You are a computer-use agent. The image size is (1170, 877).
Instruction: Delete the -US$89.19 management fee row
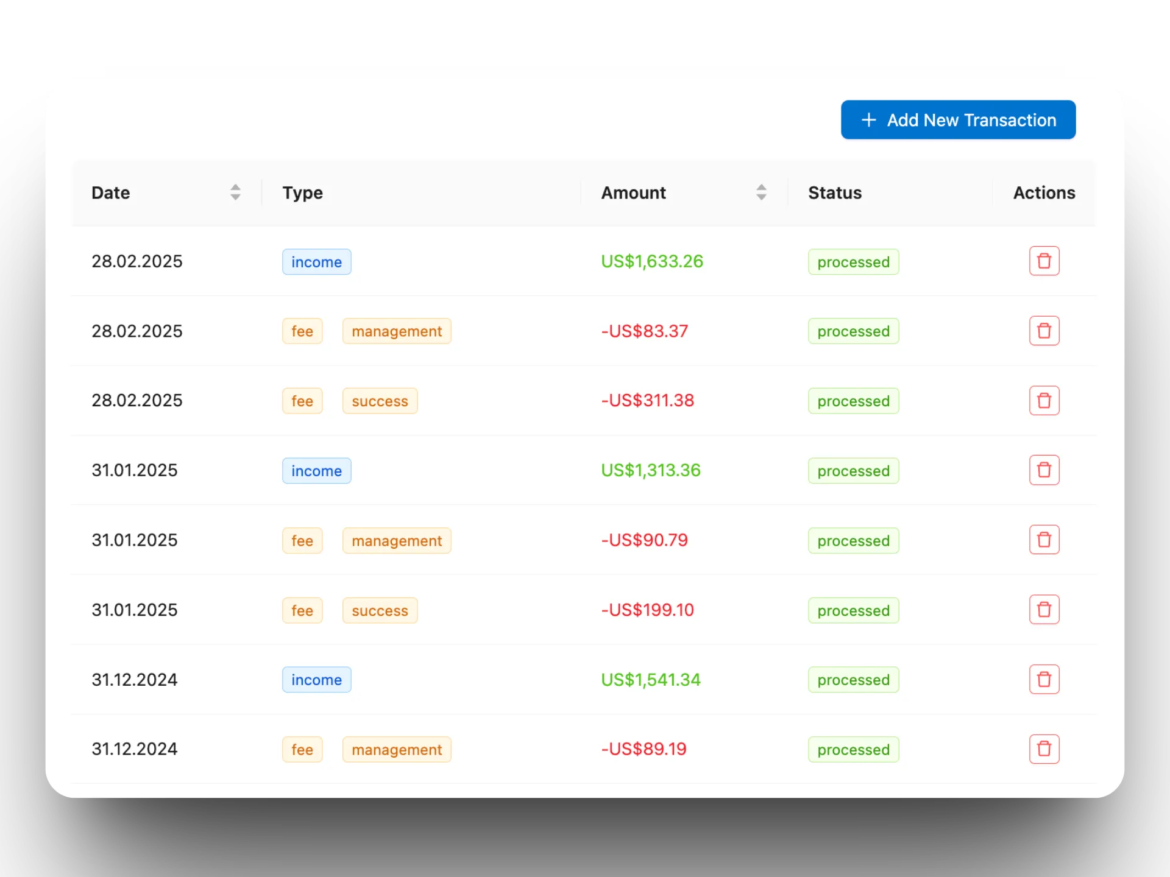(x=1044, y=749)
